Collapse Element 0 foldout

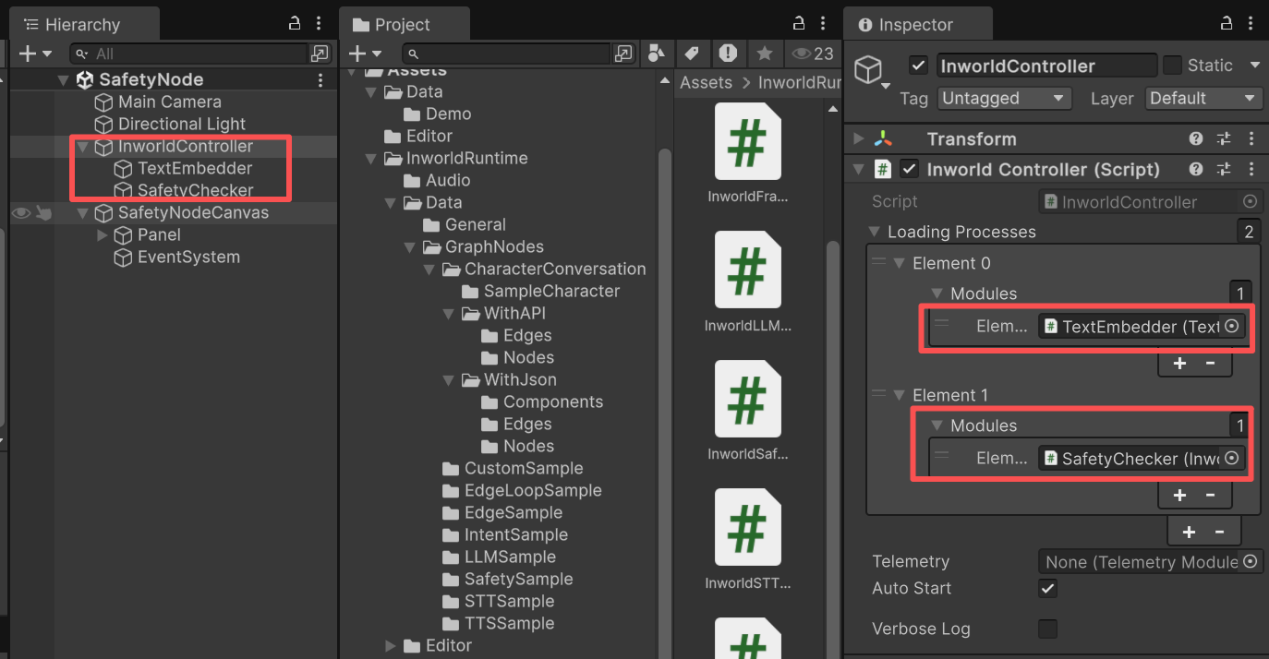tap(899, 264)
